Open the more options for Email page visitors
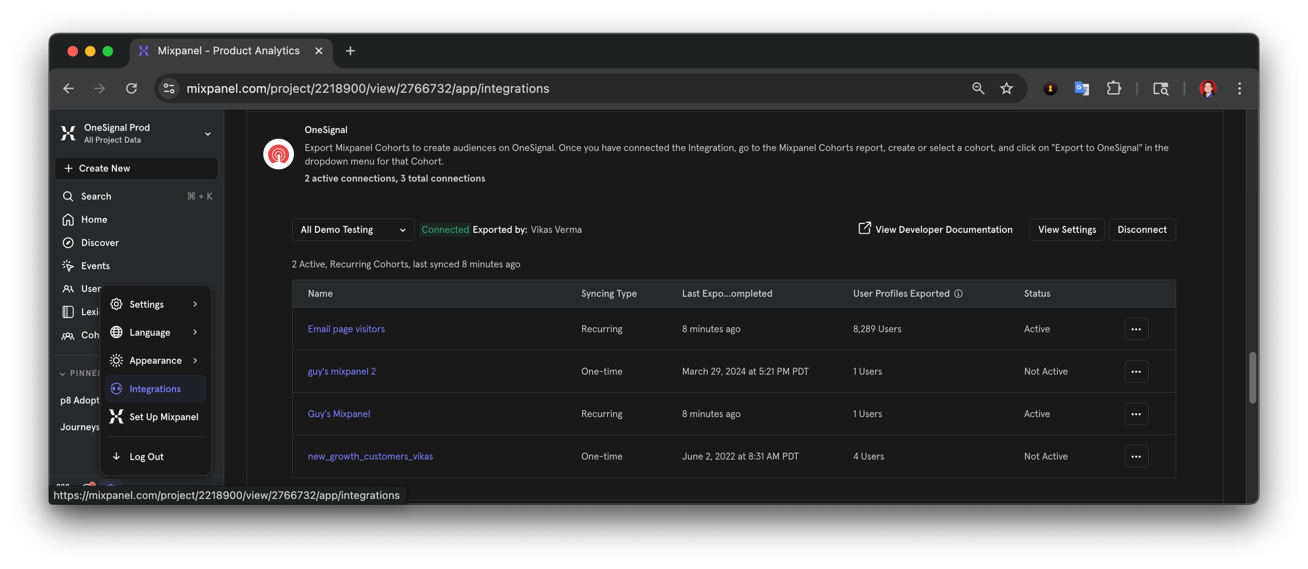This screenshot has width=1308, height=569. click(x=1136, y=329)
